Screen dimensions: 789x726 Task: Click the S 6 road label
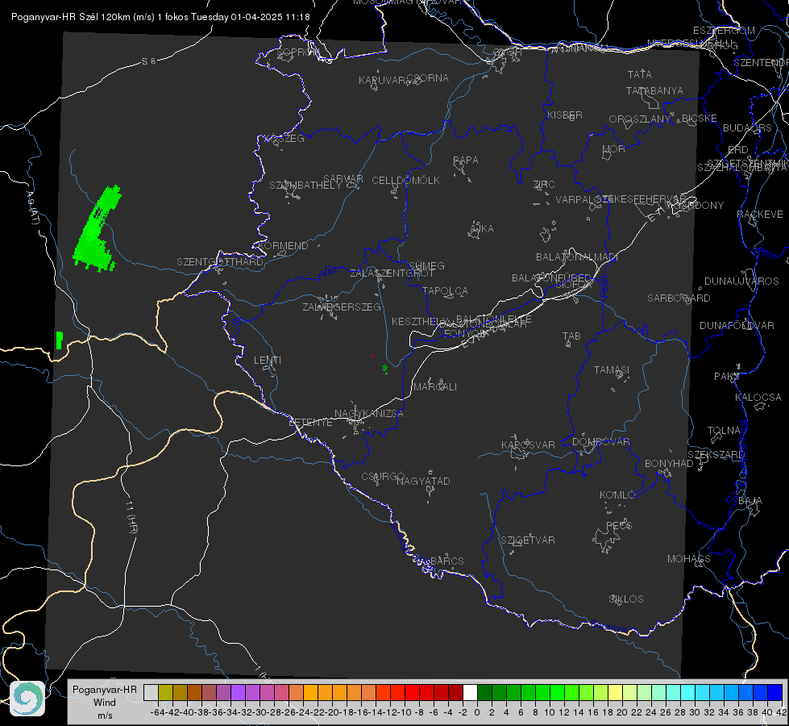148,61
